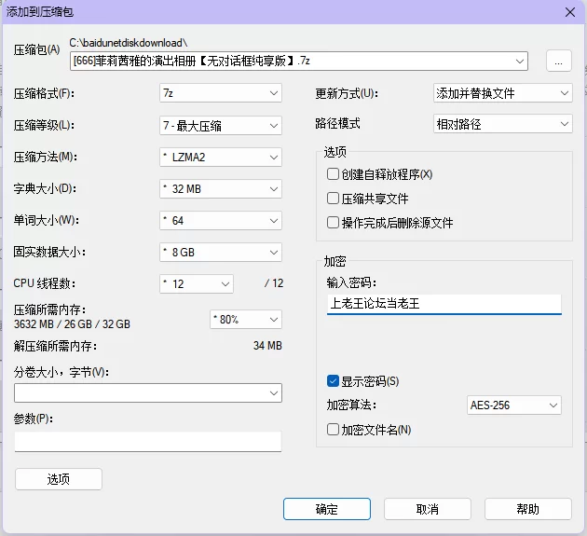Image resolution: width=587 pixels, height=536 pixels.
Task: Open the 压缩方法 LZMA2 dropdown
Action: (x=220, y=157)
